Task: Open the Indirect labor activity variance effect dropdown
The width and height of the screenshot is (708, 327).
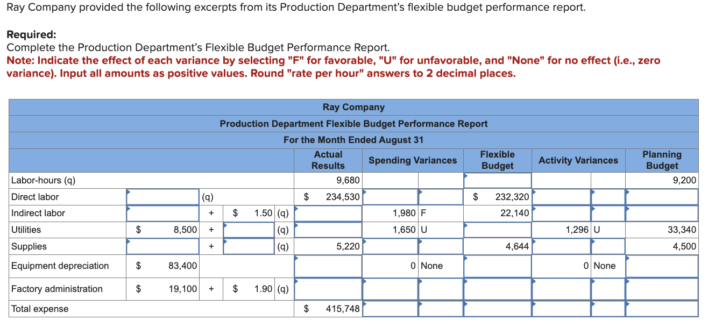Action: tap(607, 213)
